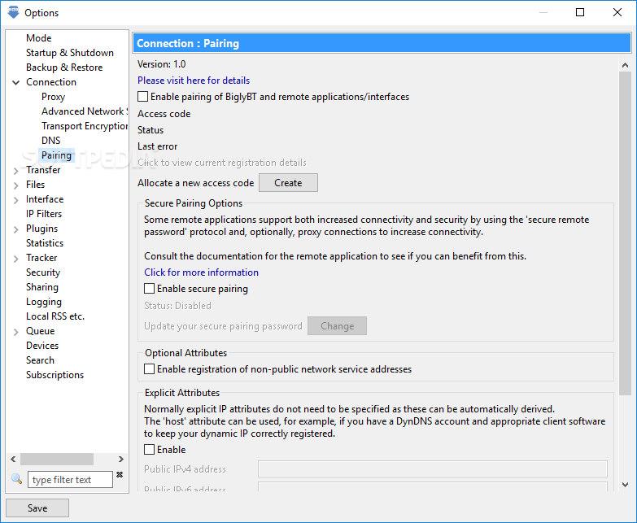Image resolution: width=637 pixels, height=523 pixels.
Task: Click the tree's horizontal scroll left arrow
Action: tap(13, 459)
